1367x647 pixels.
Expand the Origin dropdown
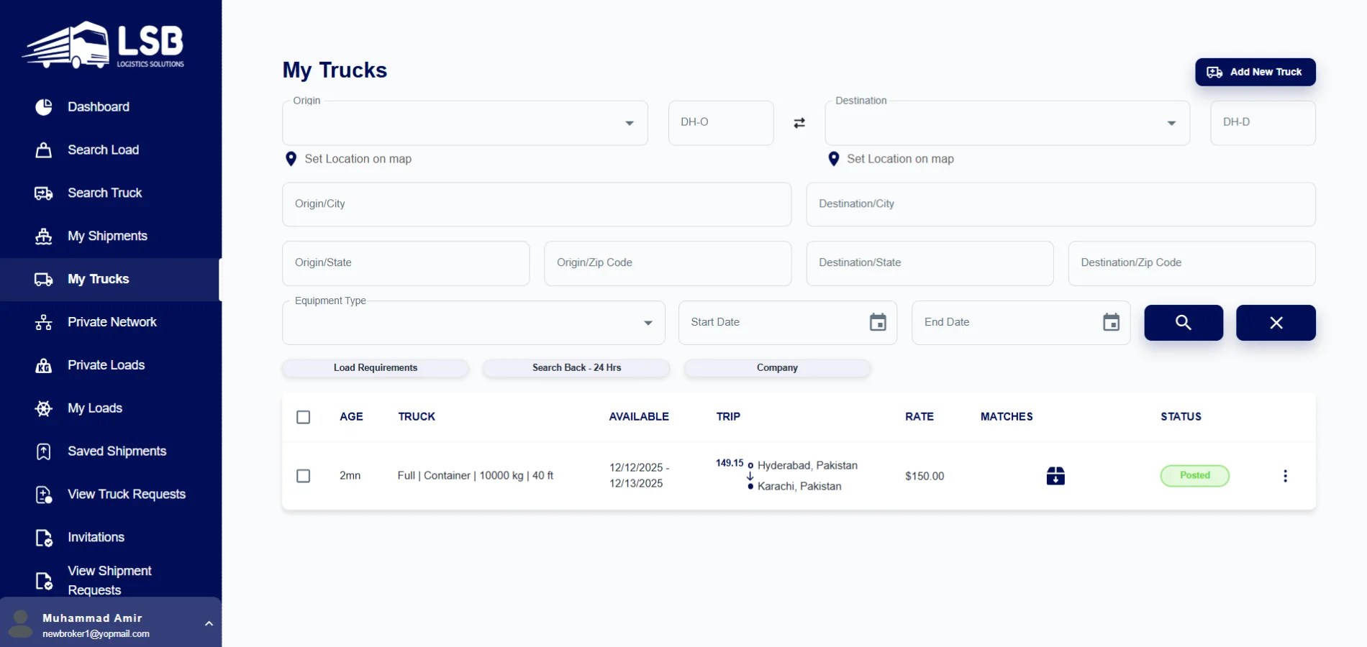tap(629, 124)
